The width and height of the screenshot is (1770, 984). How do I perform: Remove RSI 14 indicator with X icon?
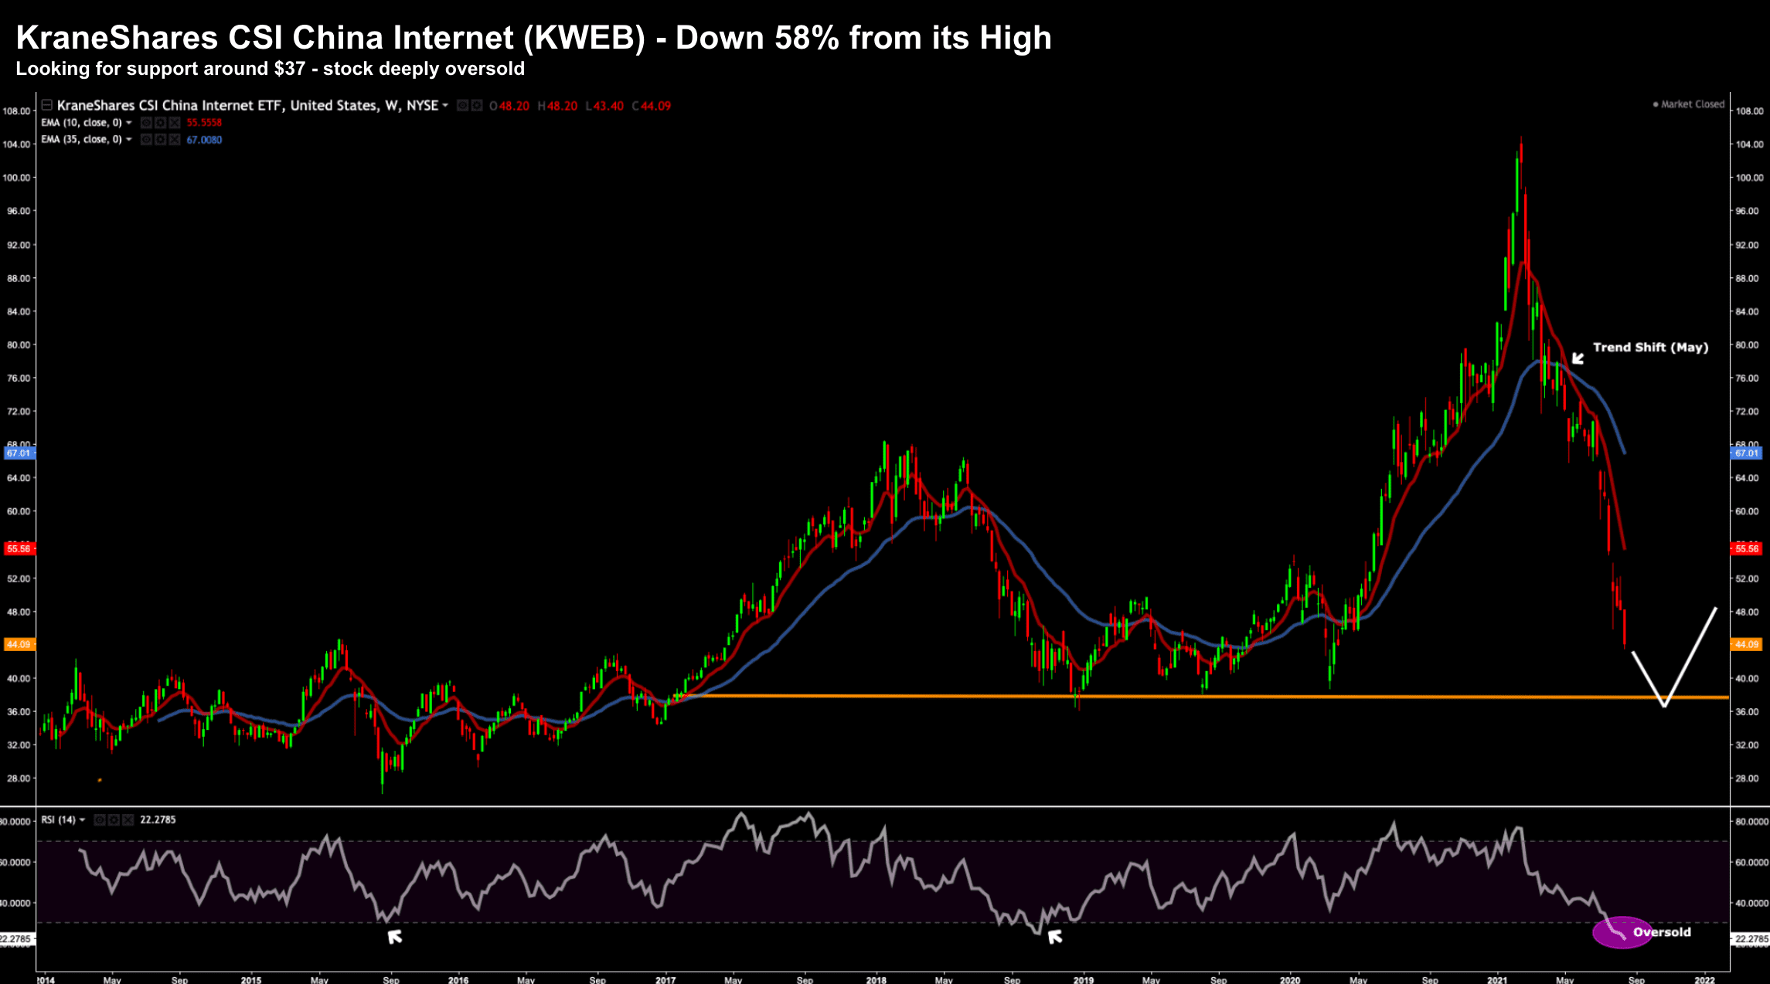click(x=128, y=819)
